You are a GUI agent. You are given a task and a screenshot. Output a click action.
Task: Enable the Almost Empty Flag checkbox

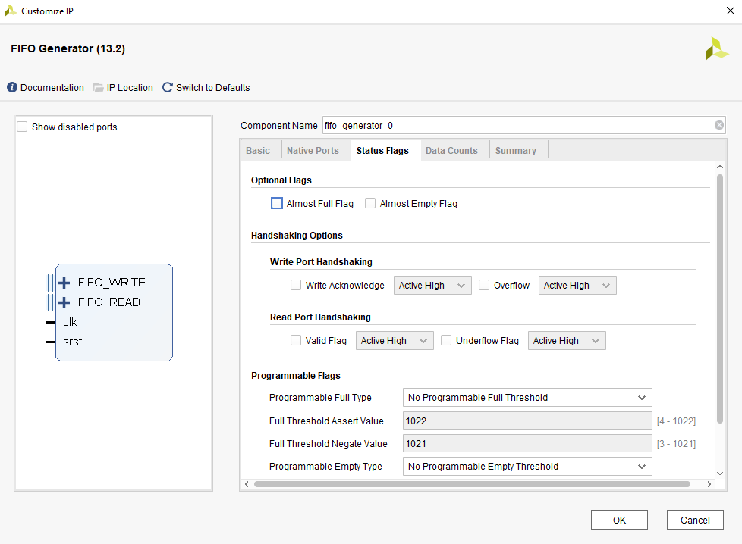[370, 204]
